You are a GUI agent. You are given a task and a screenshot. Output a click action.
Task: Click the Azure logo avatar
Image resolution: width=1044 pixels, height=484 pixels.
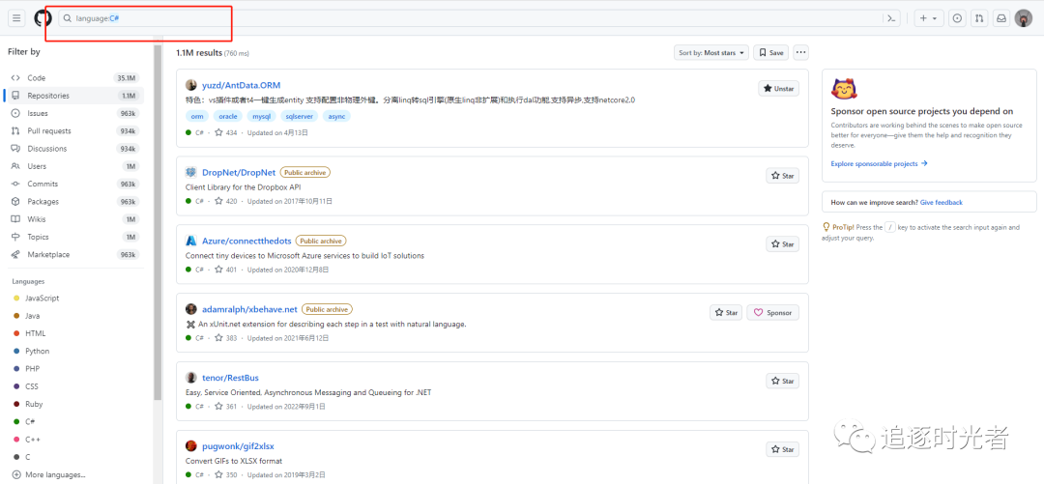(191, 241)
